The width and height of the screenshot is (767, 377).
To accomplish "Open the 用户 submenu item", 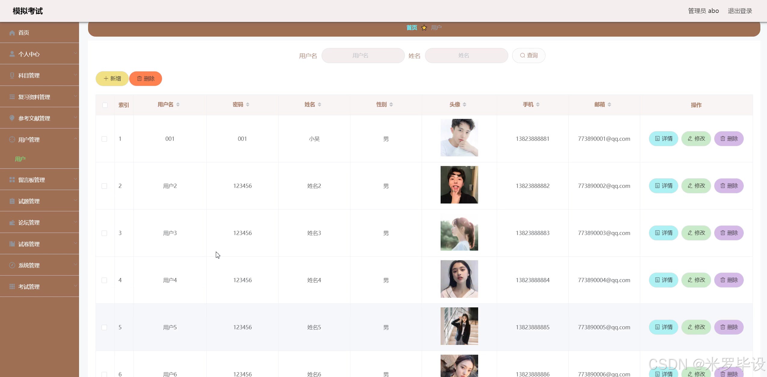I will click(20, 159).
